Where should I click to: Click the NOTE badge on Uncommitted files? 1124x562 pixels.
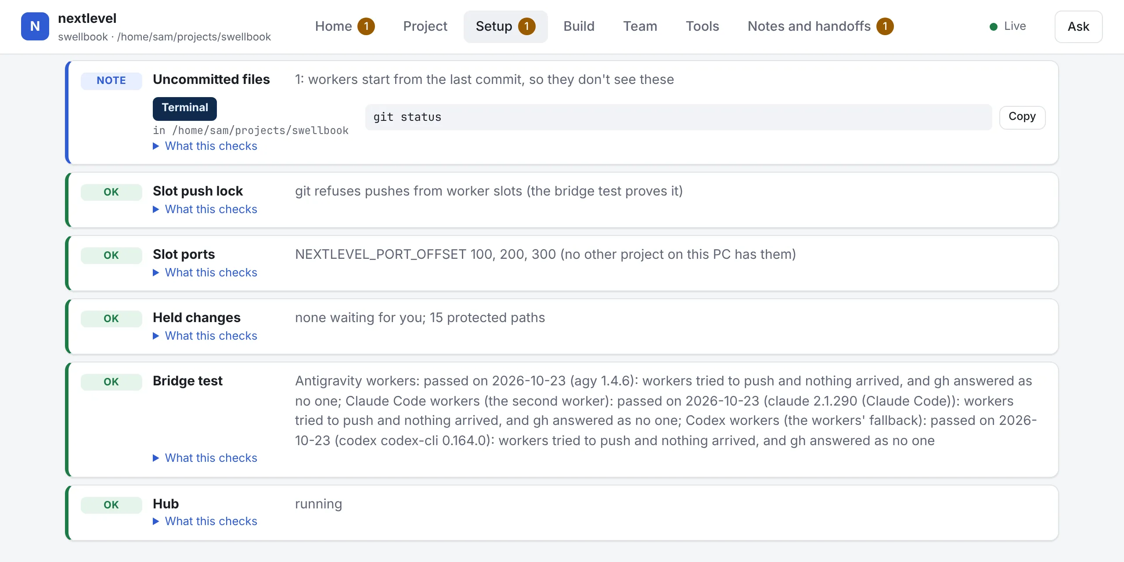tap(111, 81)
